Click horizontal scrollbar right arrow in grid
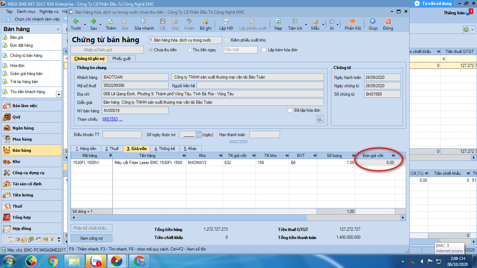This screenshot has height=268, width=477. 403,217
